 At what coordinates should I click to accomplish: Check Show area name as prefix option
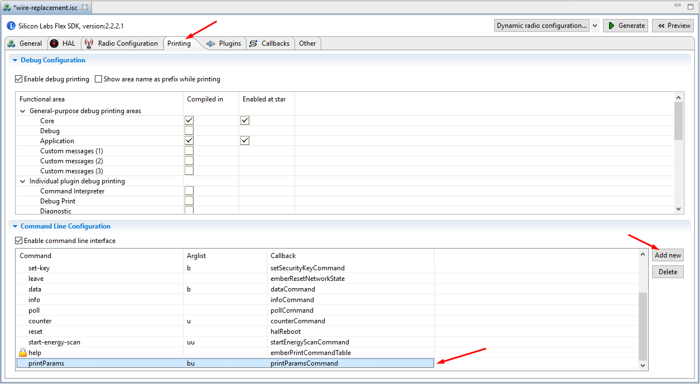(x=99, y=79)
